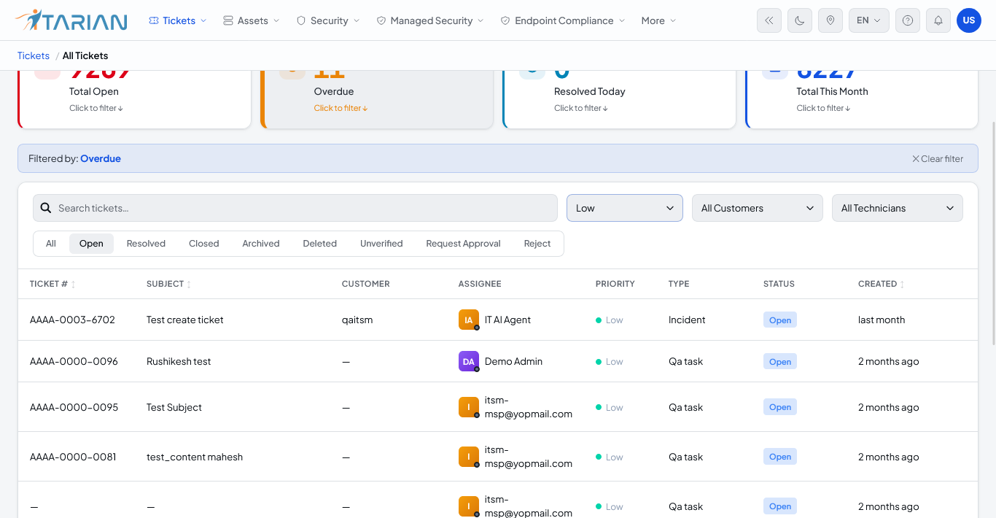Open notifications bell icon

tap(938, 20)
